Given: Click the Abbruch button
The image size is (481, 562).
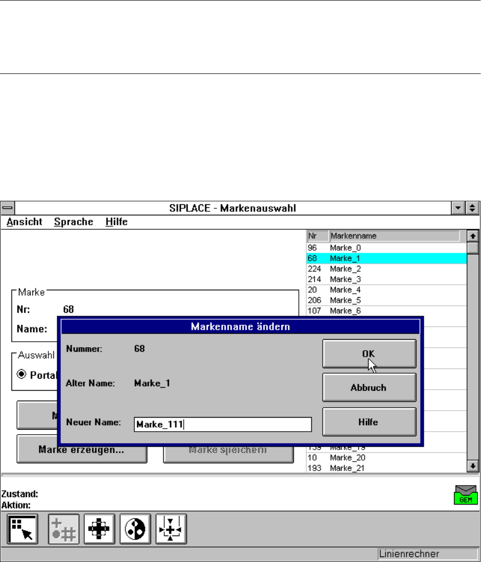Looking at the screenshot, I should pyautogui.click(x=369, y=388).
